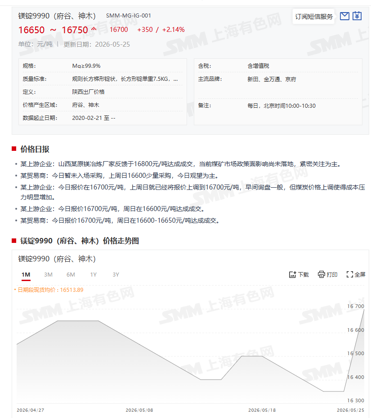Select the 1M time range tab

click(26, 275)
